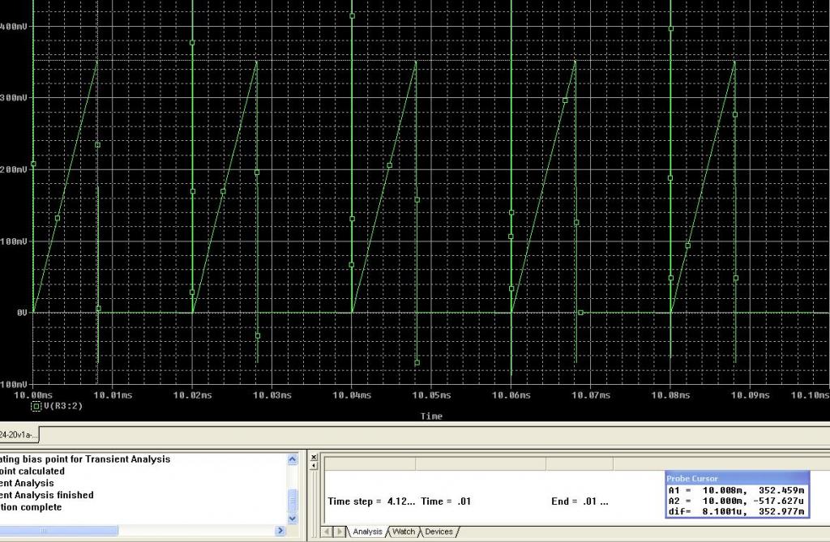Click the output log vertical scrollbar thumb
Screen dimensions: 830x542
click(x=292, y=499)
